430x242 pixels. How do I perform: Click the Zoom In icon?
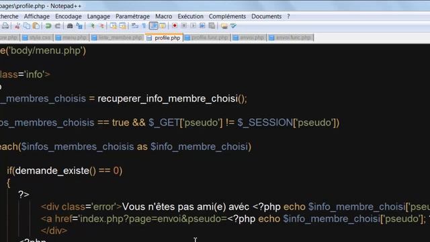tap(93, 26)
